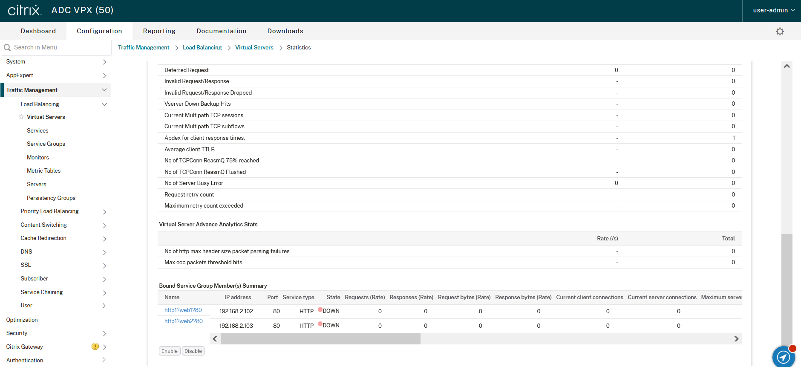Click the Enable button
The width and height of the screenshot is (801, 367).
pyautogui.click(x=169, y=351)
